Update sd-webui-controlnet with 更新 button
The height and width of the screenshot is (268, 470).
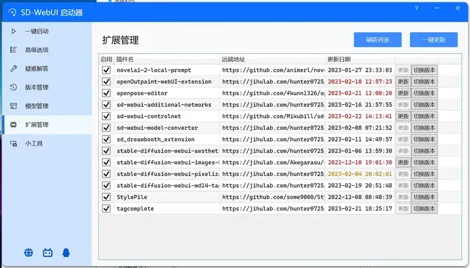pos(403,116)
